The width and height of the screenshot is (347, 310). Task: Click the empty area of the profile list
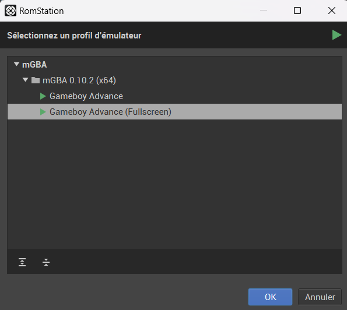tap(174, 184)
